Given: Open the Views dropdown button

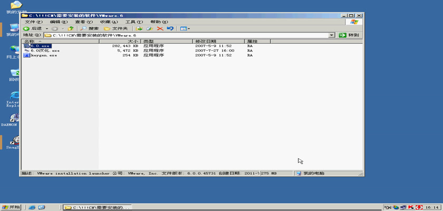Looking at the screenshot, I should [185, 28].
